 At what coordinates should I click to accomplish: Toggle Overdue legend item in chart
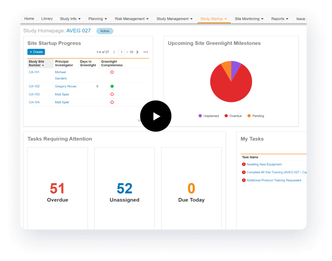point(233,116)
